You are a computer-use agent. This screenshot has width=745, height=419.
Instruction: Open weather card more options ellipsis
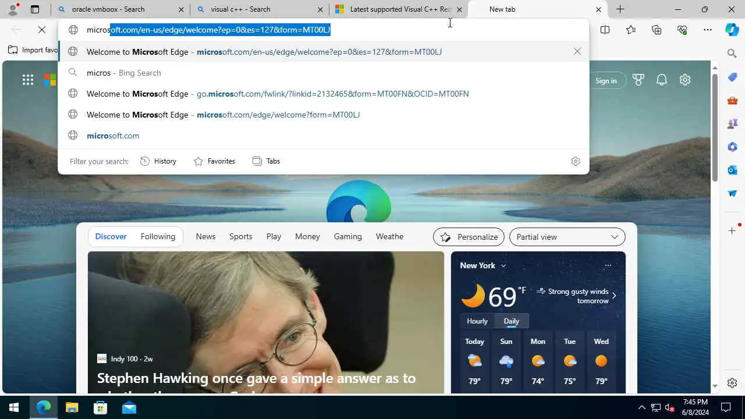point(608,265)
